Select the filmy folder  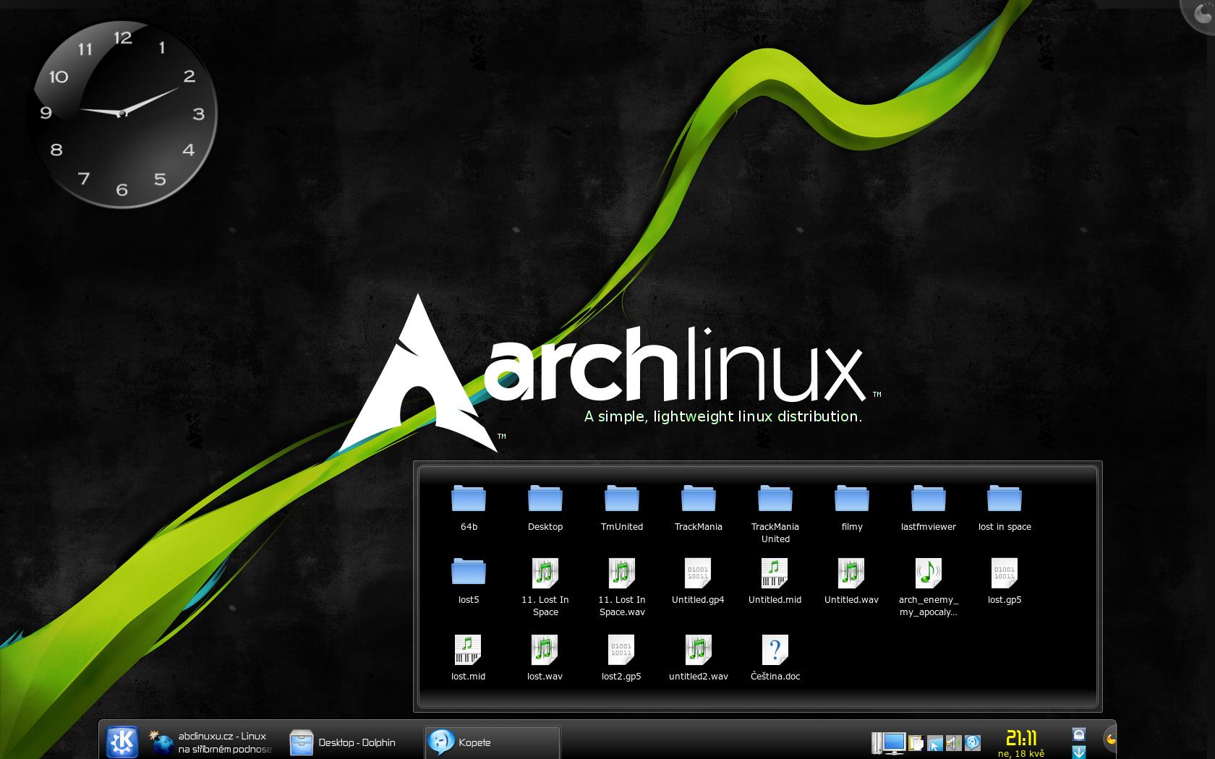pyautogui.click(x=852, y=508)
